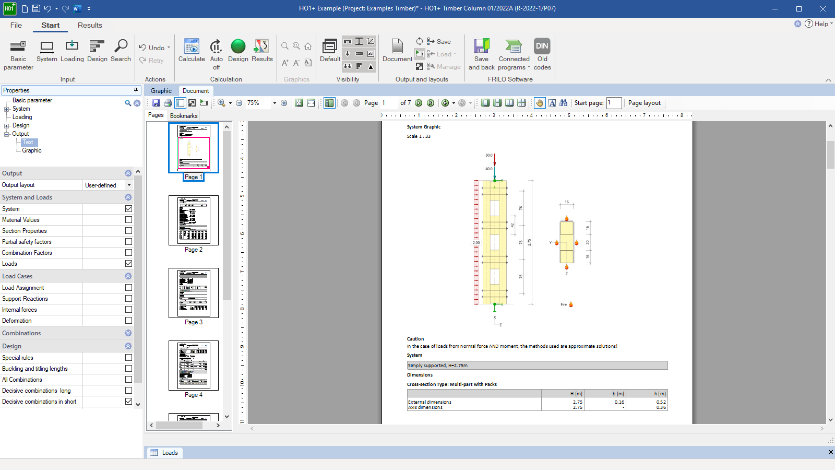This screenshot has width=835, height=470.
Task: Click the fit page width icon
Action: click(x=311, y=103)
